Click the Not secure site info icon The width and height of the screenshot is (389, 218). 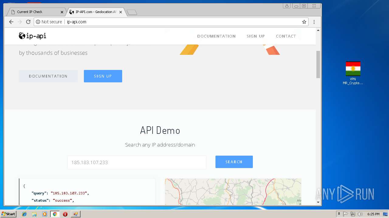[x=38, y=22]
